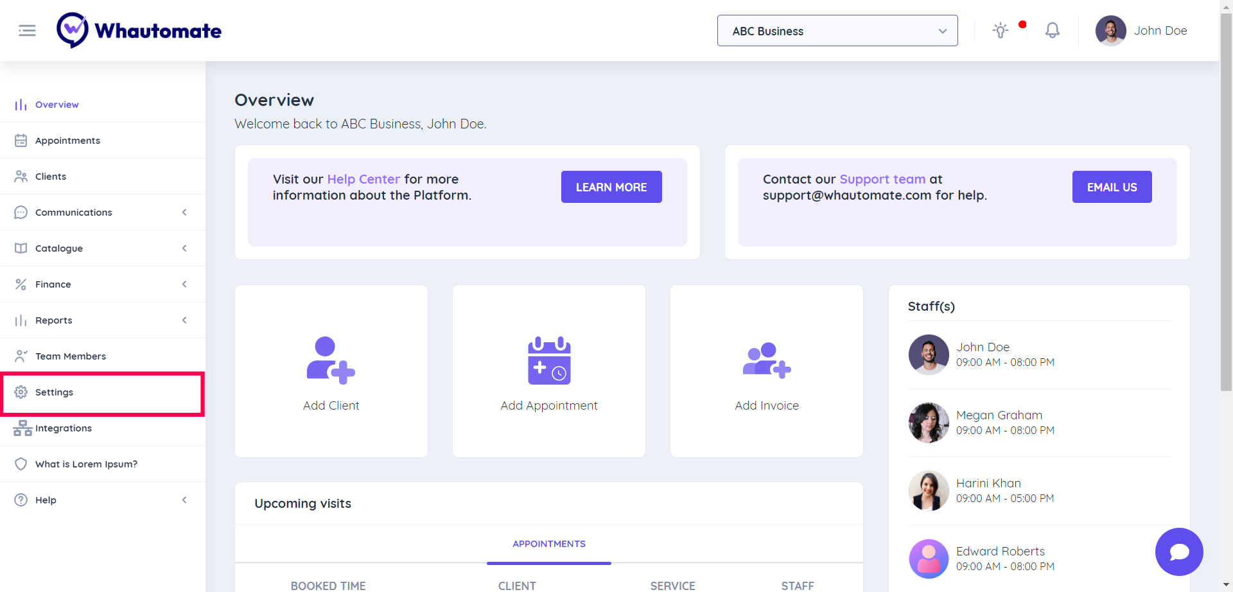This screenshot has width=1233, height=592.
Task: Follow the Help Center link
Action: 363,179
